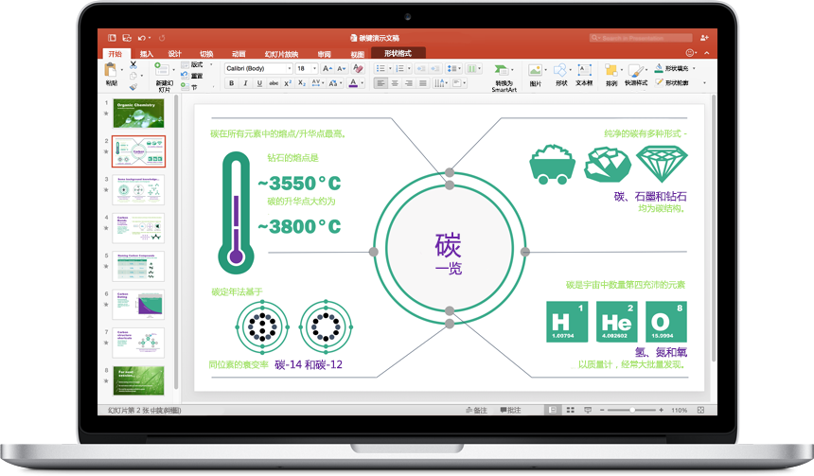Viewport: 814px width, 476px height.
Task: Select slide 8 green grass thumbnail
Action: click(x=138, y=380)
